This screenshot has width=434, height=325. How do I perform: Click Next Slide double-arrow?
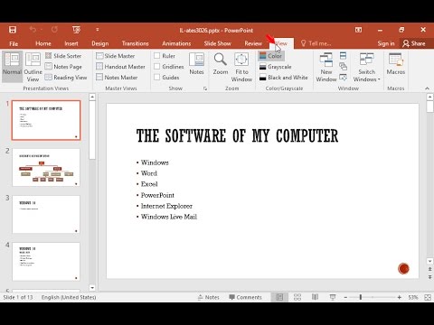430,277
